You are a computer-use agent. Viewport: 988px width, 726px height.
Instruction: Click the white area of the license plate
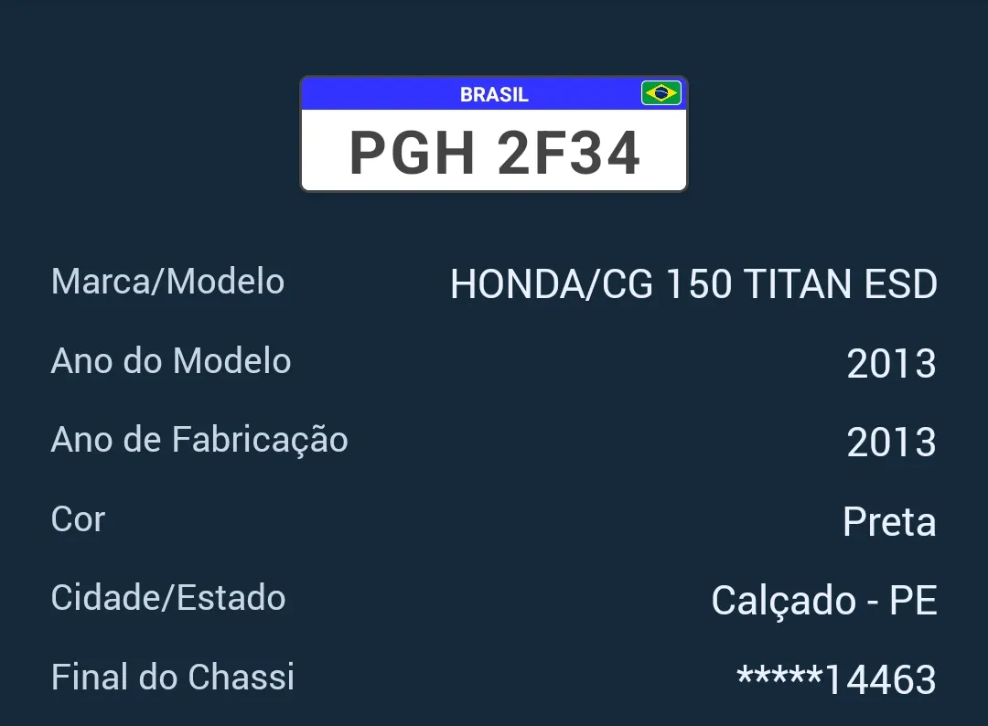(x=494, y=150)
